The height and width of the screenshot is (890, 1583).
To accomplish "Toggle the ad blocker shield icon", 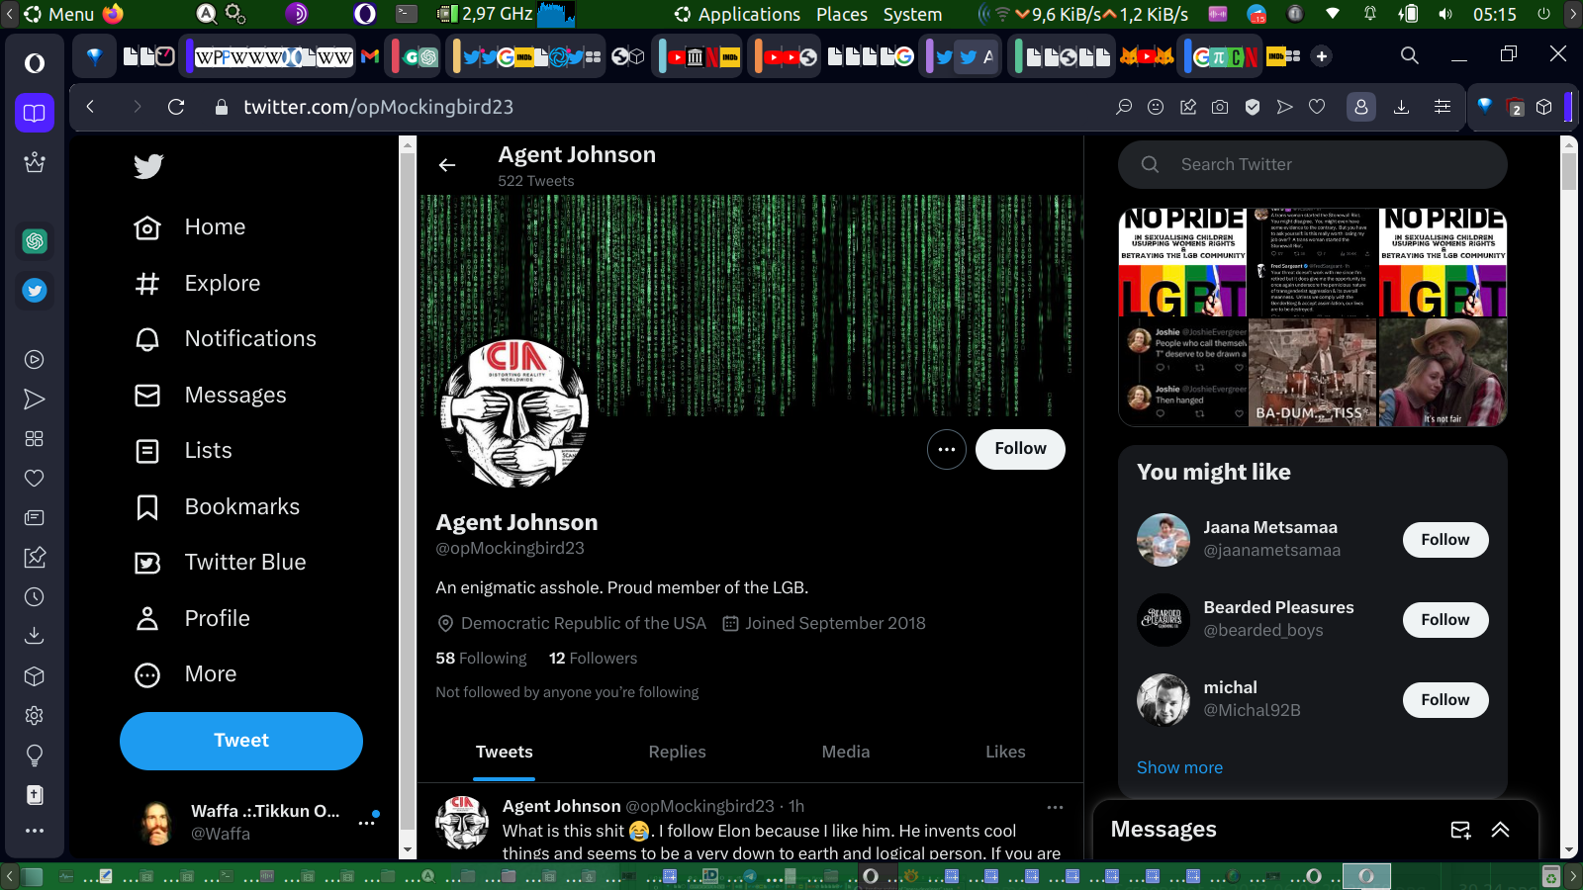I will (x=1253, y=107).
